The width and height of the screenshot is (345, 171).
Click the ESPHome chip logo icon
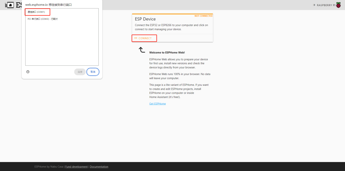click(x=9, y=5)
